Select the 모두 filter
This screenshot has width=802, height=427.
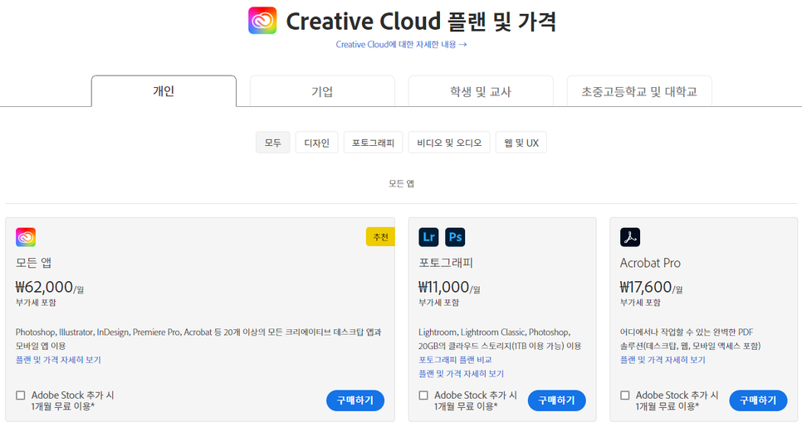272,143
